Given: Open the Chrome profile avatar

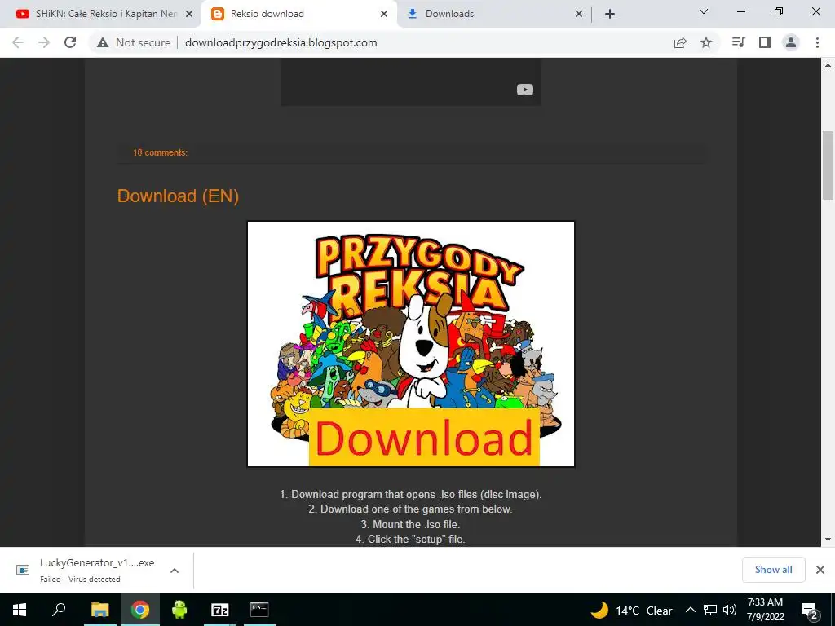Looking at the screenshot, I should coord(791,42).
